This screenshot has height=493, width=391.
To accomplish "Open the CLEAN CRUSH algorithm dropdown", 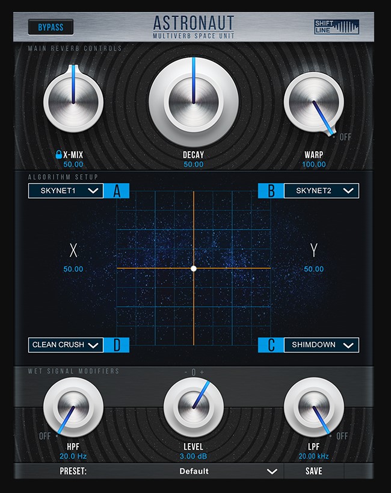I will [66, 345].
